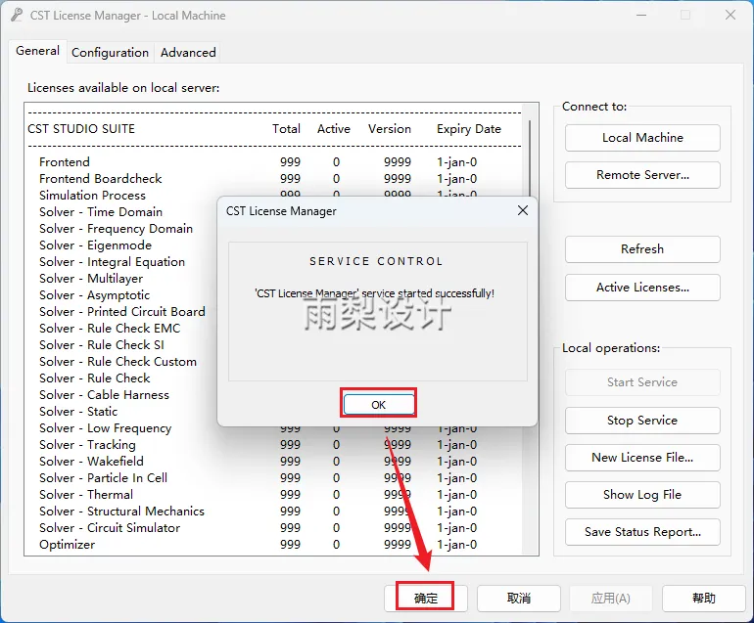The width and height of the screenshot is (754, 623).
Task: Save Status Report
Action: (x=642, y=532)
